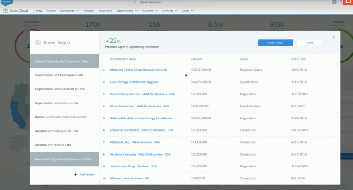
Task: Select Referrals source contact role COO factor
Action: pyautogui.click(x=64, y=117)
